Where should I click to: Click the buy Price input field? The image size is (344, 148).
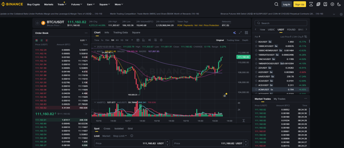pyautogui.click(x=132, y=143)
